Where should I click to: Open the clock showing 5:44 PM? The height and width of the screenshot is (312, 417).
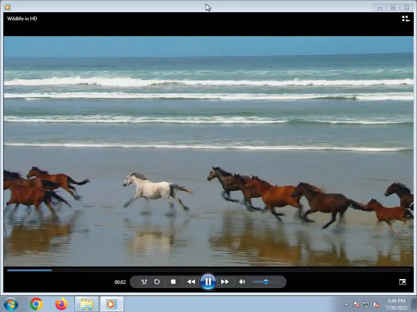(x=396, y=304)
